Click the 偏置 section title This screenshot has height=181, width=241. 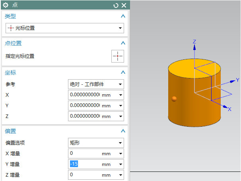10,131
